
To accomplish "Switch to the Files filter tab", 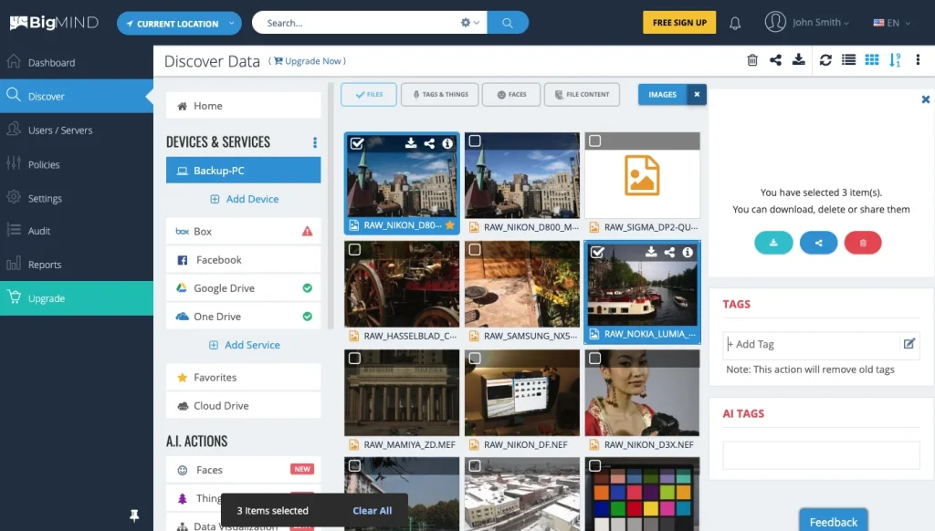I will pyautogui.click(x=369, y=94).
